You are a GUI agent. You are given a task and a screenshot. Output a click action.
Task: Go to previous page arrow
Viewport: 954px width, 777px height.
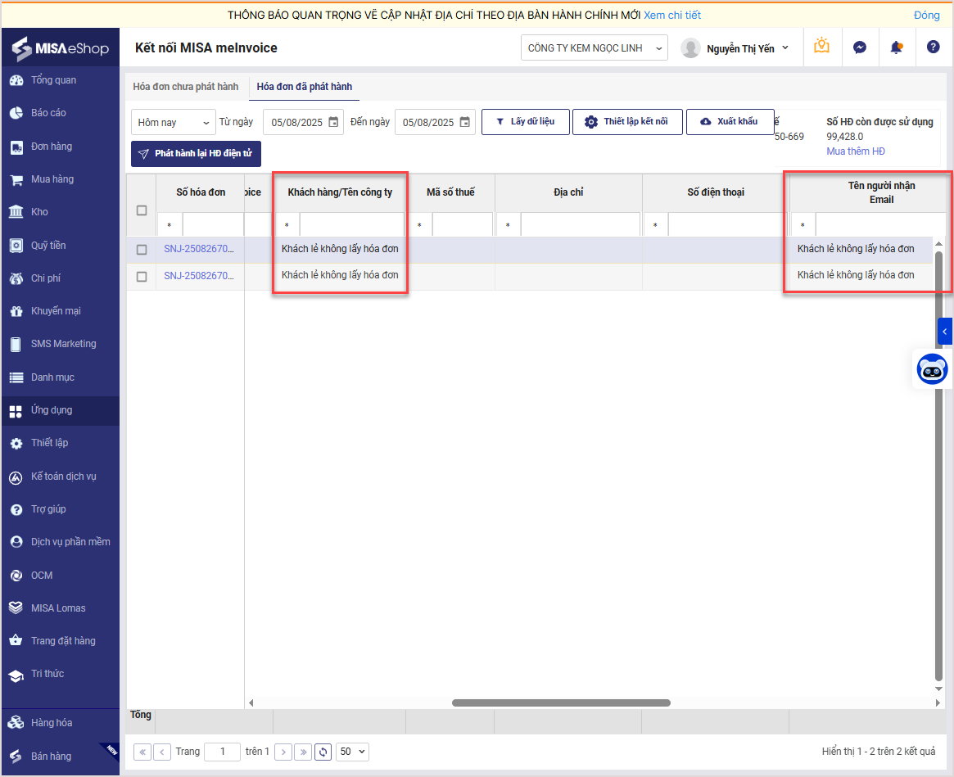(x=162, y=752)
